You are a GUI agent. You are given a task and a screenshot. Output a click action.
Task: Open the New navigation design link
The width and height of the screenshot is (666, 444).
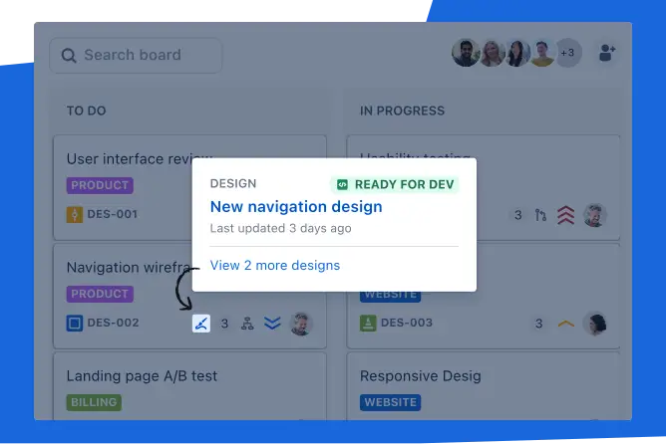point(296,206)
